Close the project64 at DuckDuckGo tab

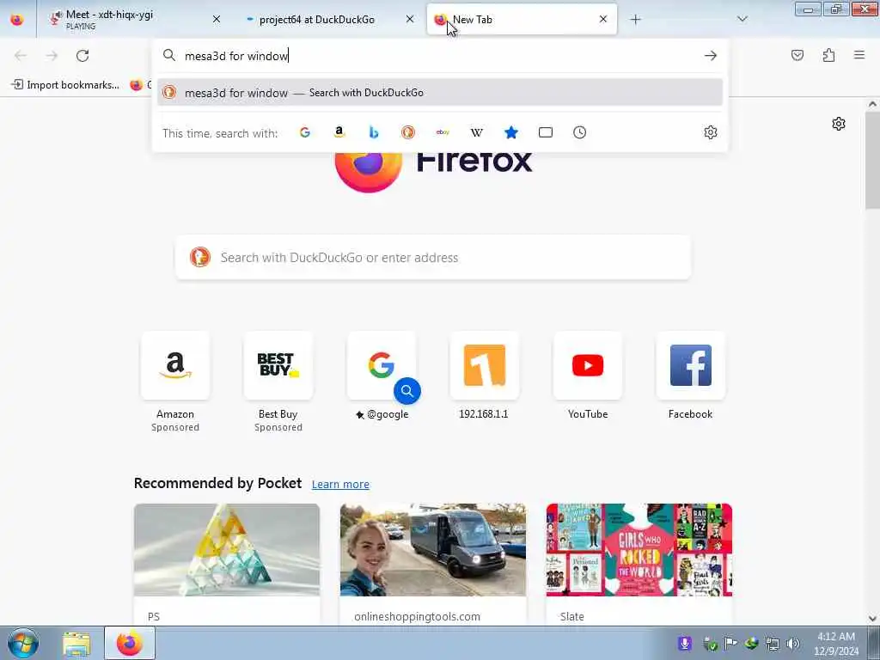tap(410, 20)
